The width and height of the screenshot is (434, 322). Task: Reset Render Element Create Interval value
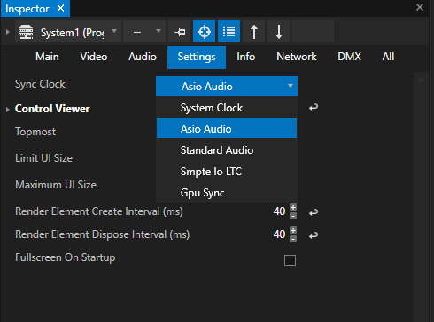click(314, 212)
